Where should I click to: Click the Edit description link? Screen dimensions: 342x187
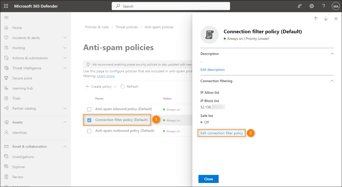(x=213, y=70)
